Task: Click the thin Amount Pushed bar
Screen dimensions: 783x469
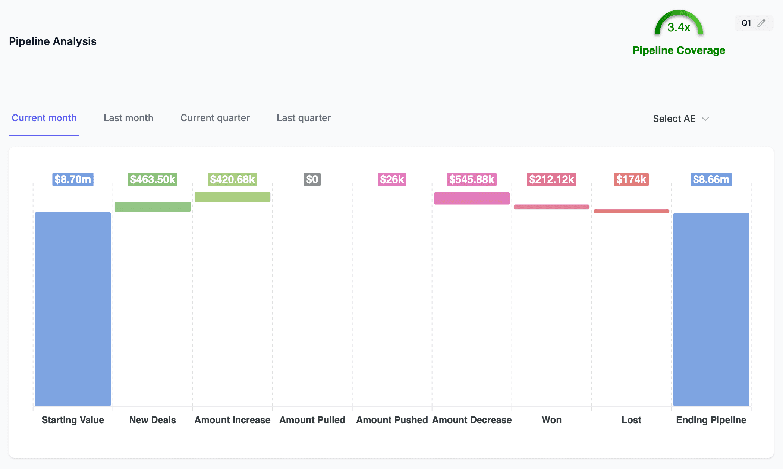Action: tap(392, 192)
